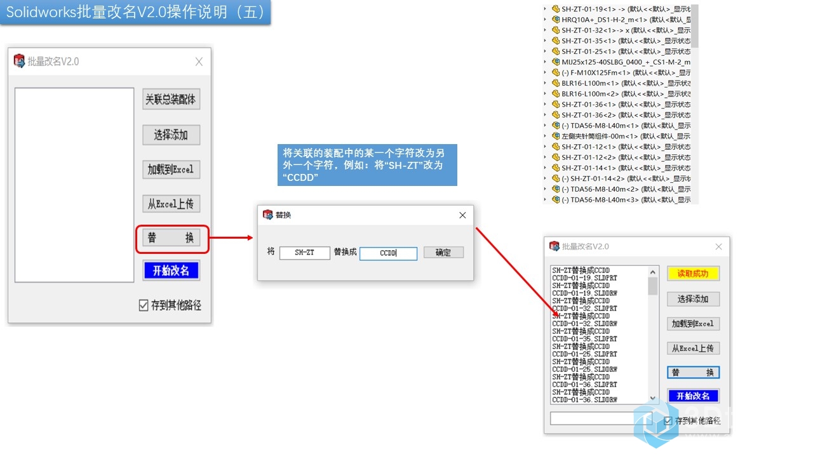Click 开始改名 in the empty-list dialog
Image resolution: width=813 pixels, height=457 pixels.
(171, 270)
